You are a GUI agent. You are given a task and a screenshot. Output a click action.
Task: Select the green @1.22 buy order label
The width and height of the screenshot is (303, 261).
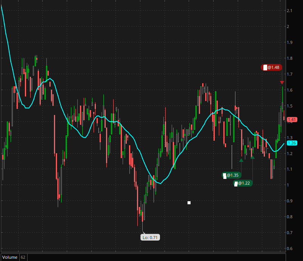pyautogui.click(x=243, y=183)
